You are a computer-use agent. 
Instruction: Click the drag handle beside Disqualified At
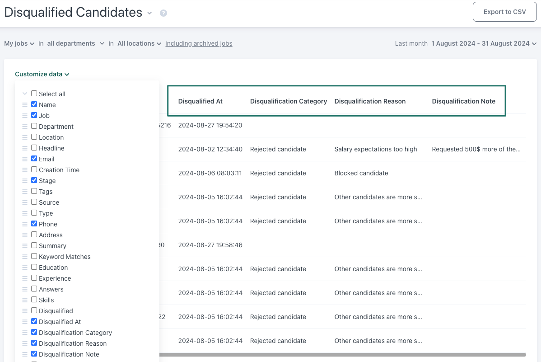24,321
